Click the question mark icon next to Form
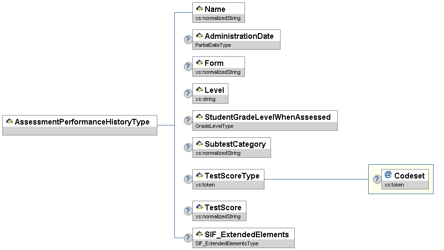Viewport: 444px width, 250px height. 188,66
